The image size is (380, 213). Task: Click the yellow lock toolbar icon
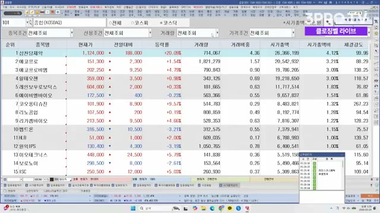click(x=37, y=12)
